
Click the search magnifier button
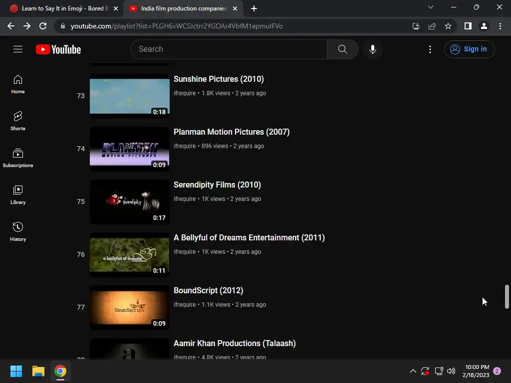click(x=342, y=49)
